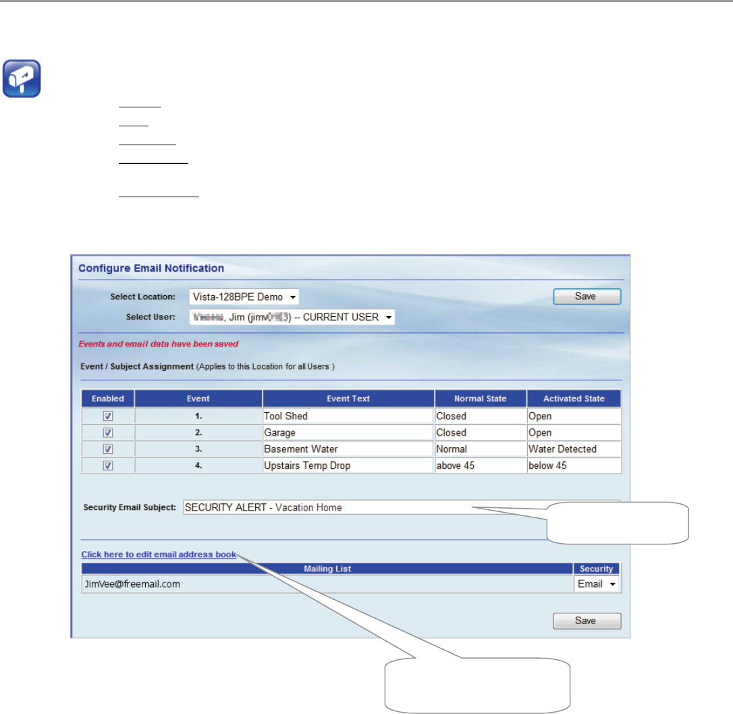The width and height of the screenshot is (733, 714).
Task: Toggle the Basement Water enabled checkbox
Action: pos(108,449)
